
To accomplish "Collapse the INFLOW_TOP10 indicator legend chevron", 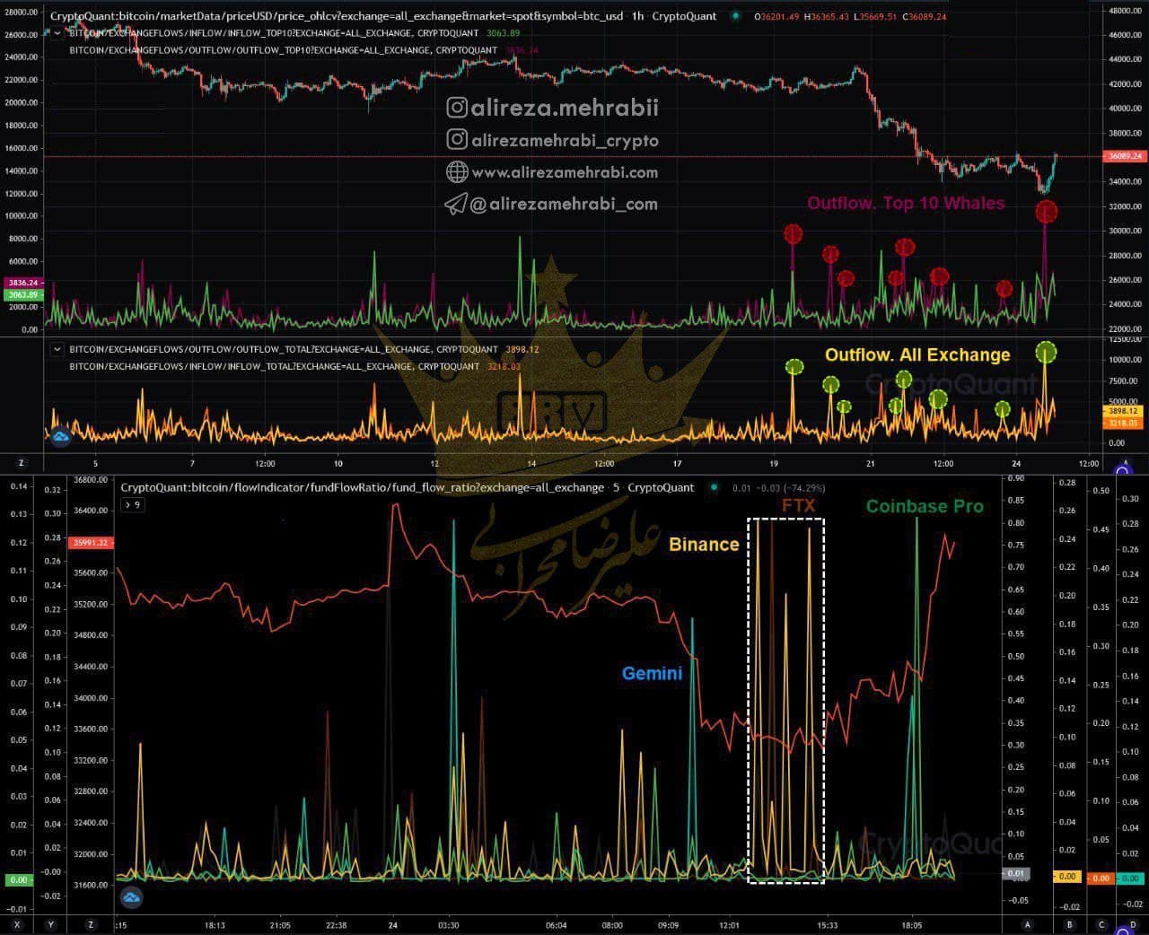I will pyautogui.click(x=57, y=32).
